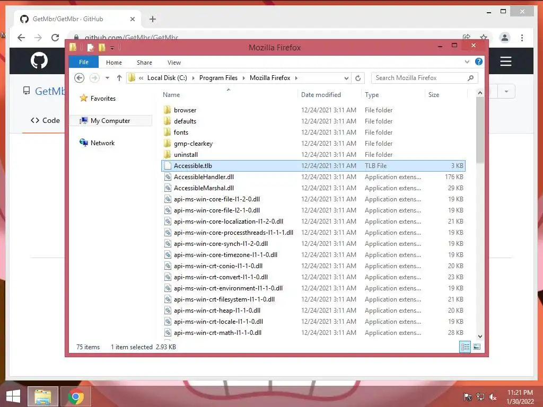Click the Properties quick access icon
Viewport: 543px width, 407px height.
coord(90,47)
